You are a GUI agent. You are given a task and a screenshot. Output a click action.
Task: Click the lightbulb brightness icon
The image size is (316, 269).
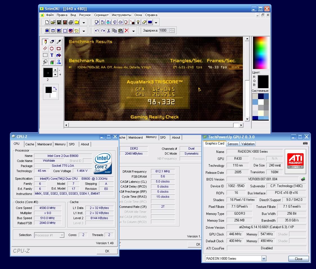(x=138, y=22)
